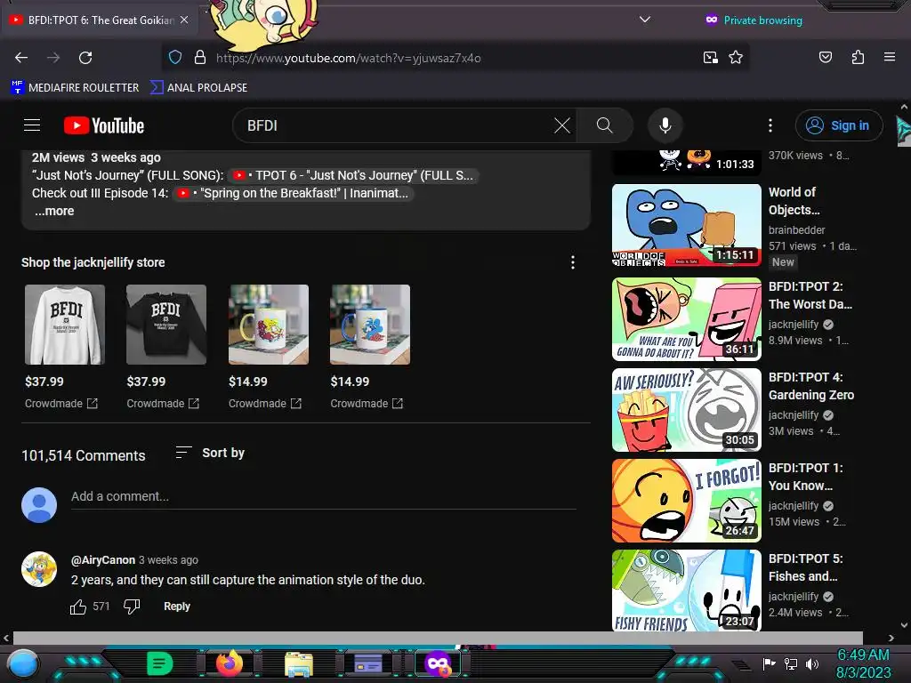Go to YouTube home via logo
911x683 pixels.
point(104,125)
